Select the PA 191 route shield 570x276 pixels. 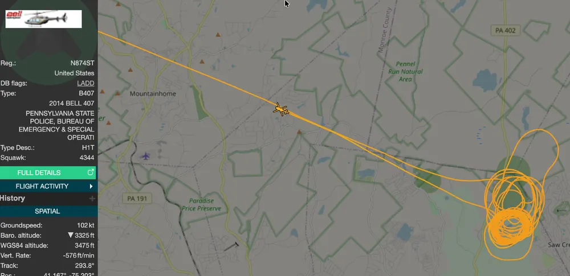(x=137, y=199)
